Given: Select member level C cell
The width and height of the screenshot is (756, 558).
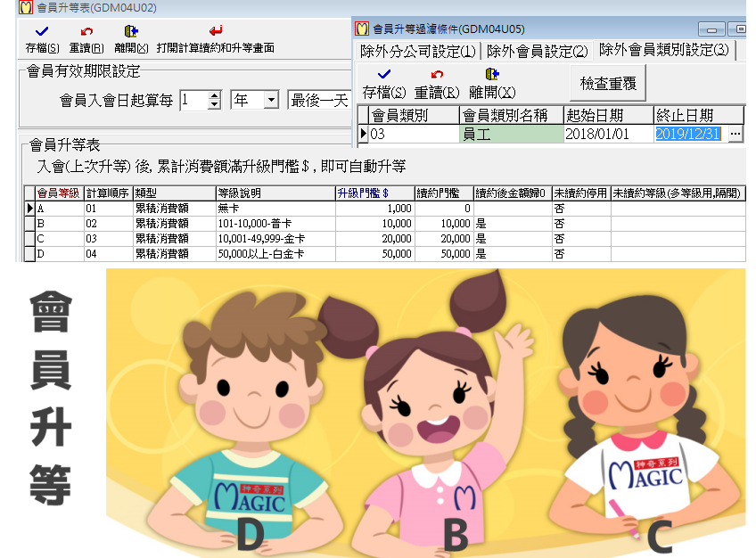Looking at the screenshot, I should click(x=60, y=239).
